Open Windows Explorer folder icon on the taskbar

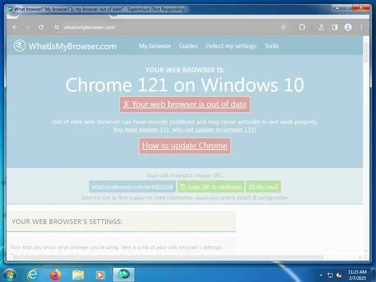tap(78, 275)
